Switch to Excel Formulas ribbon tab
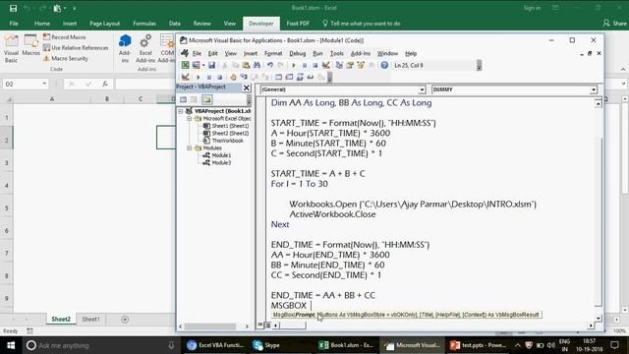 click(x=144, y=24)
